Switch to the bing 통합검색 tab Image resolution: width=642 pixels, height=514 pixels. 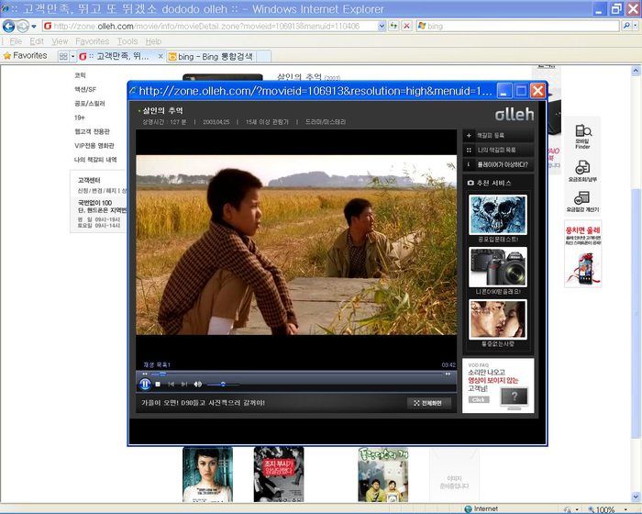[x=212, y=57]
